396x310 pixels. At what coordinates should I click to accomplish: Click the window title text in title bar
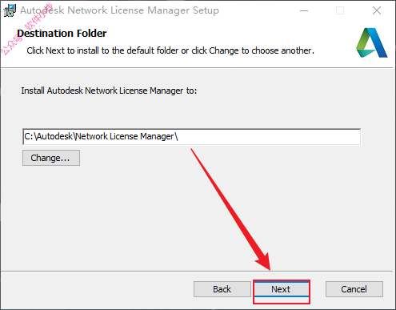click(119, 10)
